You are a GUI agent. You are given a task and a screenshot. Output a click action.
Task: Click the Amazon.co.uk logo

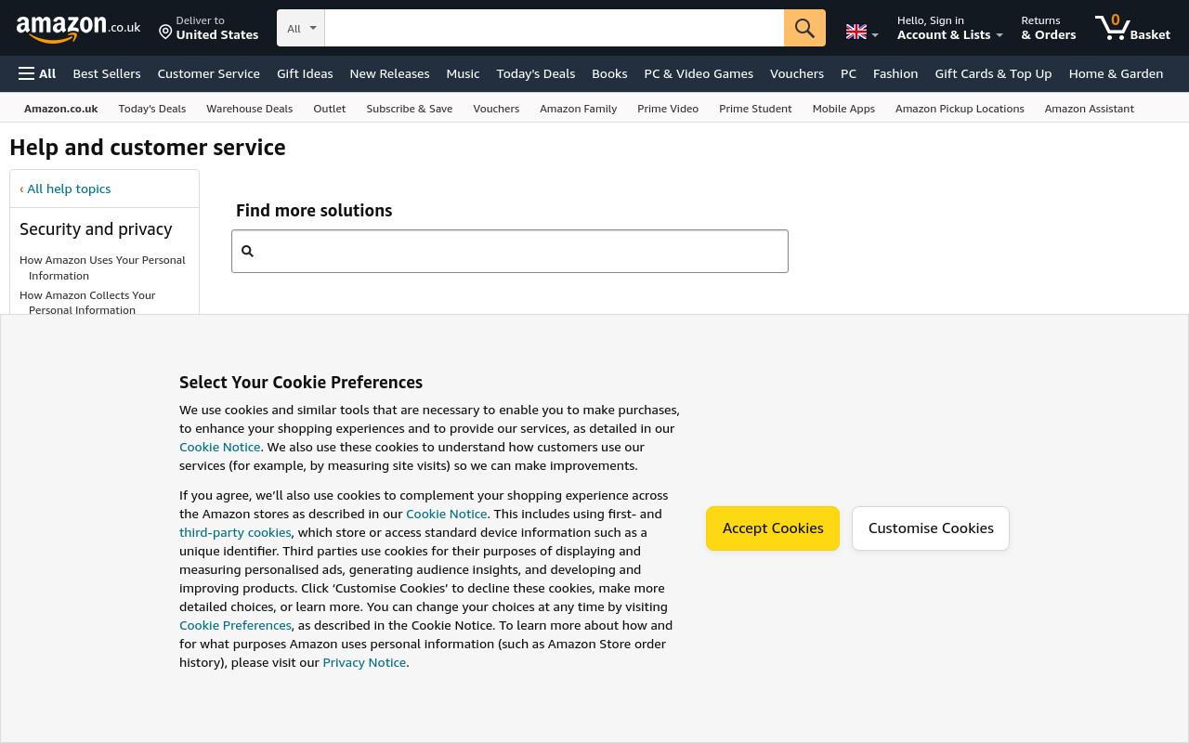point(78,28)
